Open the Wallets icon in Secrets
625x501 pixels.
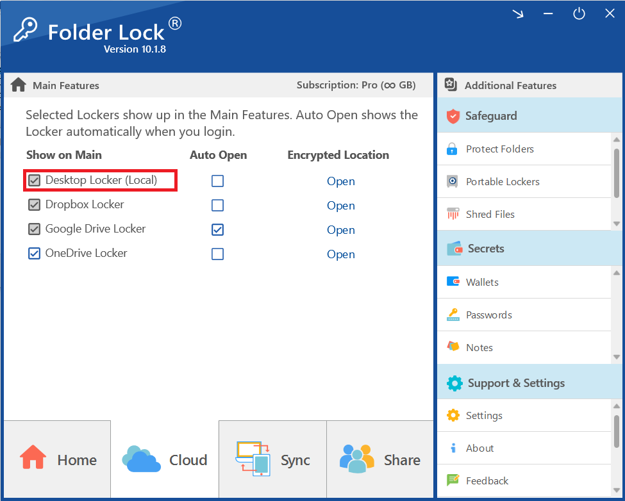click(453, 282)
